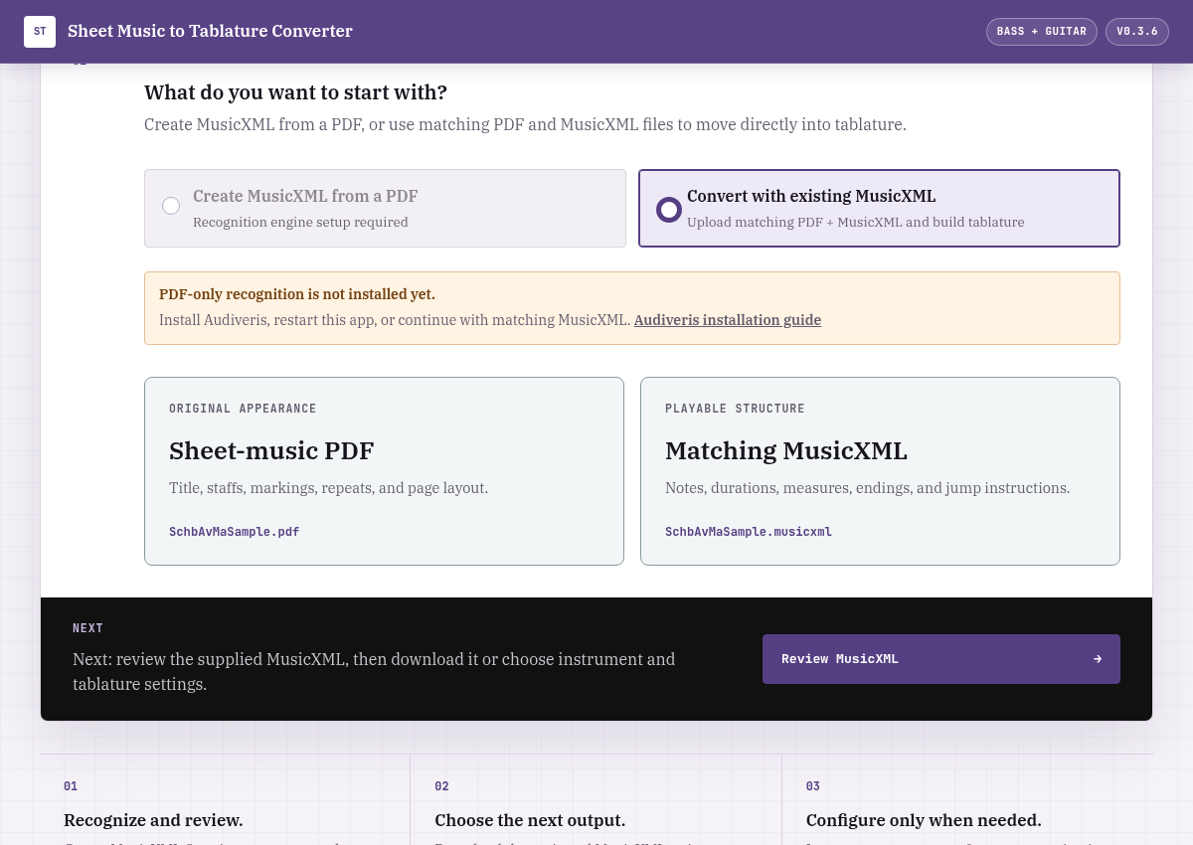Click the 'Title, staffs, markings, repeats' description

tap(329, 488)
